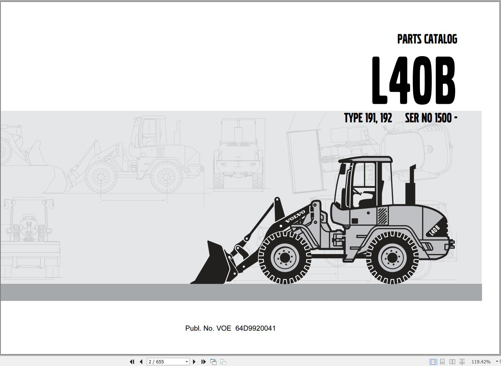Viewport: 501px width, 366px height.
Task: Click the PARTS CATALOG heading
Action: (x=427, y=39)
